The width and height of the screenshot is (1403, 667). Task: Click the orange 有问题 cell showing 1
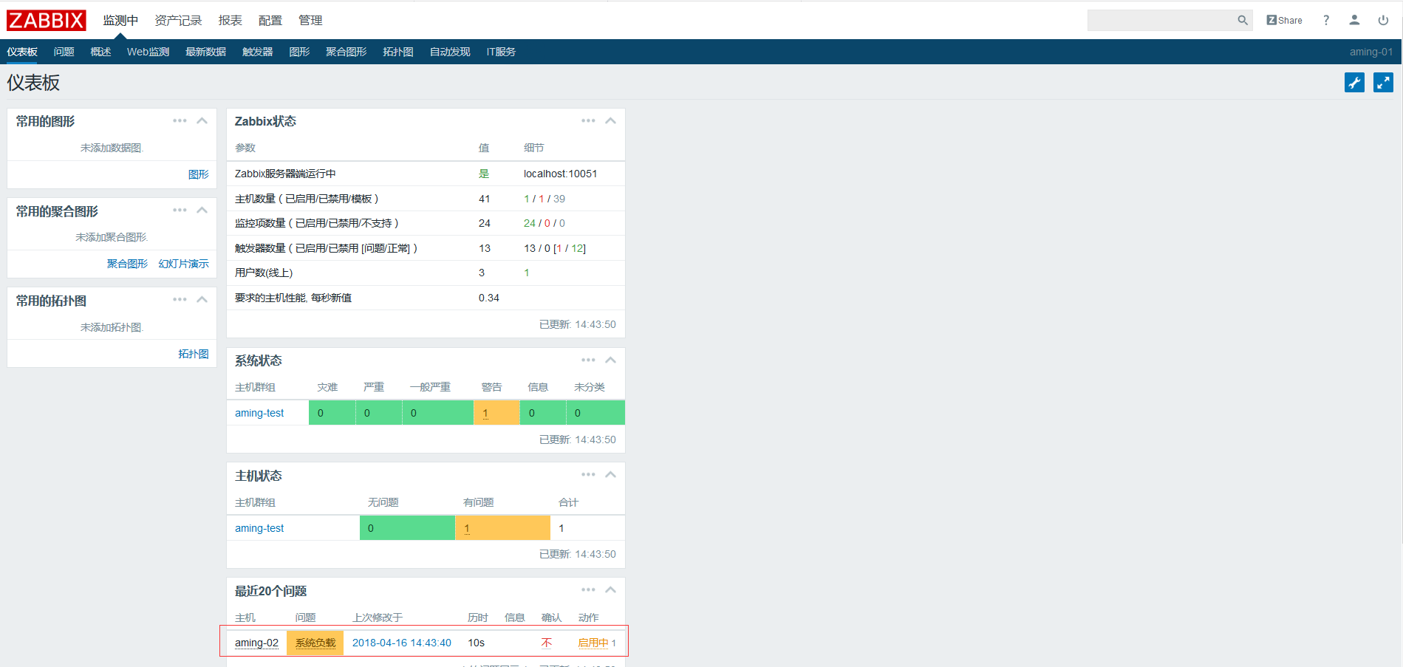click(x=503, y=528)
